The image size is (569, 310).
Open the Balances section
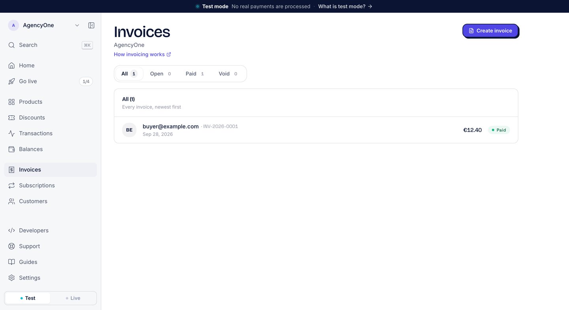coord(50,149)
